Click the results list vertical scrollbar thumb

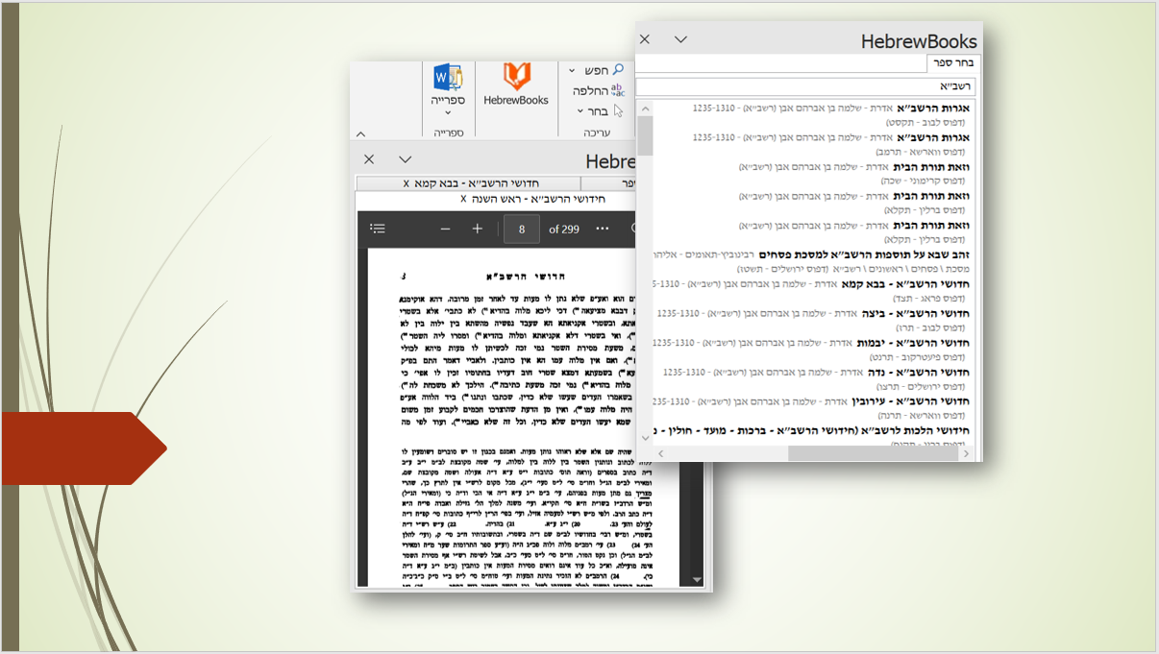point(645,134)
